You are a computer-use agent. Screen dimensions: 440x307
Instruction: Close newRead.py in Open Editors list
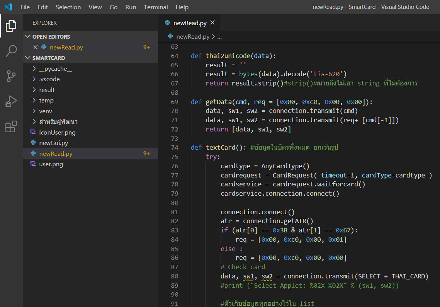click(35, 47)
